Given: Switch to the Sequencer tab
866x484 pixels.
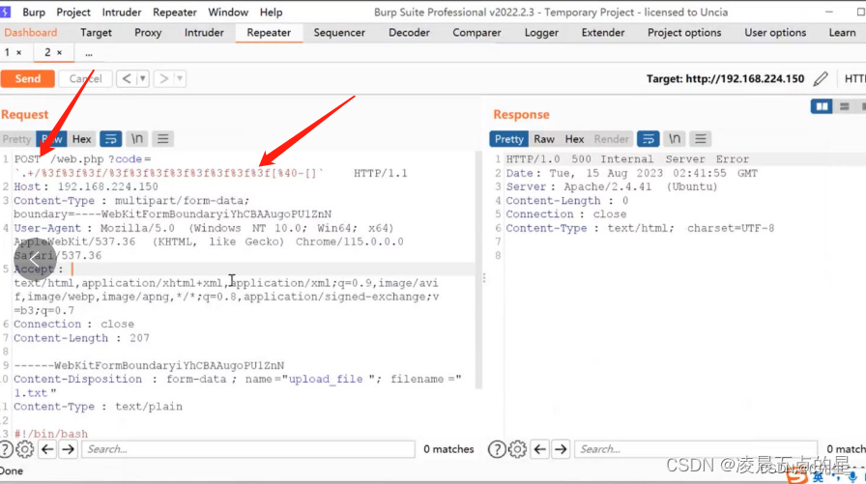Looking at the screenshot, I should (339, 33).
